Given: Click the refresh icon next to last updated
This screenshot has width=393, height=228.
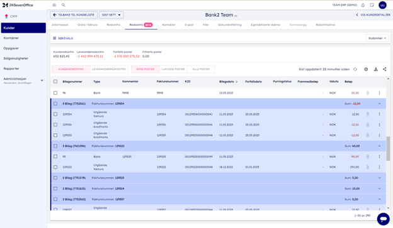Looking at the screenshot, I should tap(355, 69).
